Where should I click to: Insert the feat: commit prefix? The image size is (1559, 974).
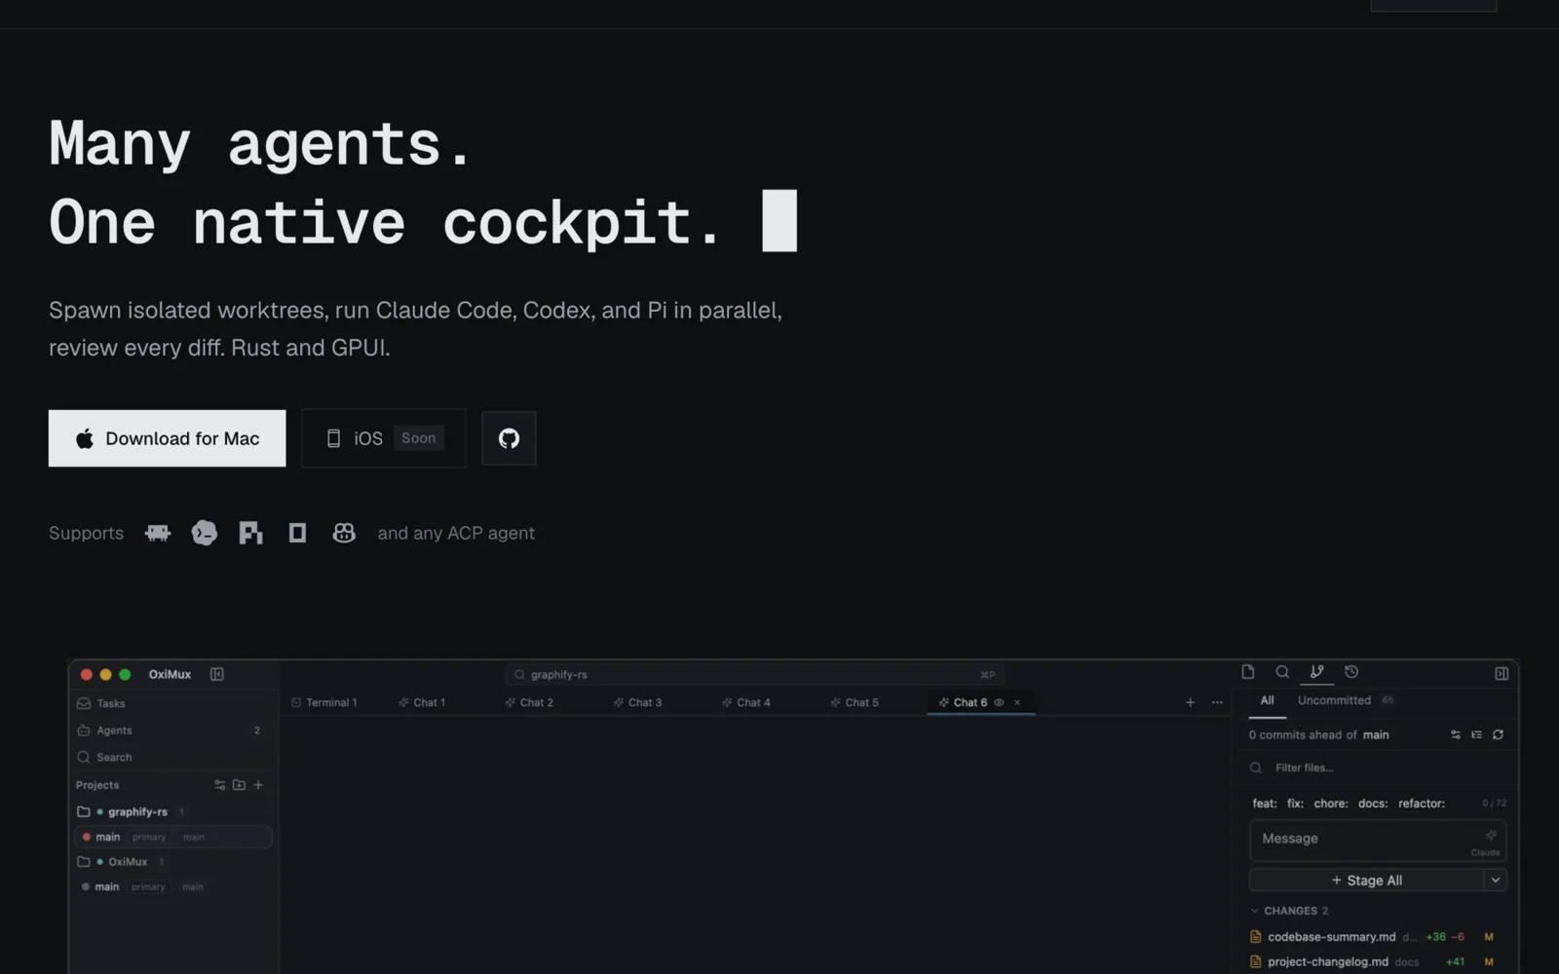coord(1265,804)
